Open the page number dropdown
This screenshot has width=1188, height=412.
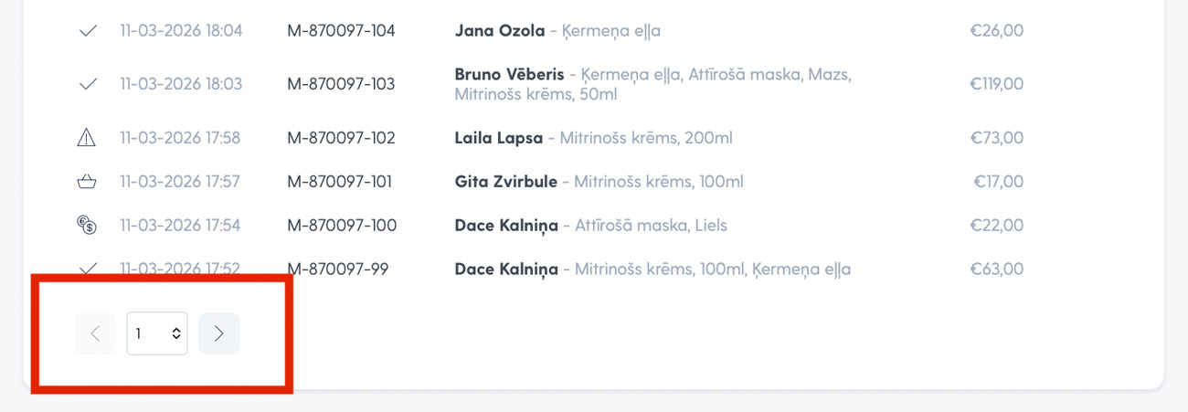click(x=157, y=333)
